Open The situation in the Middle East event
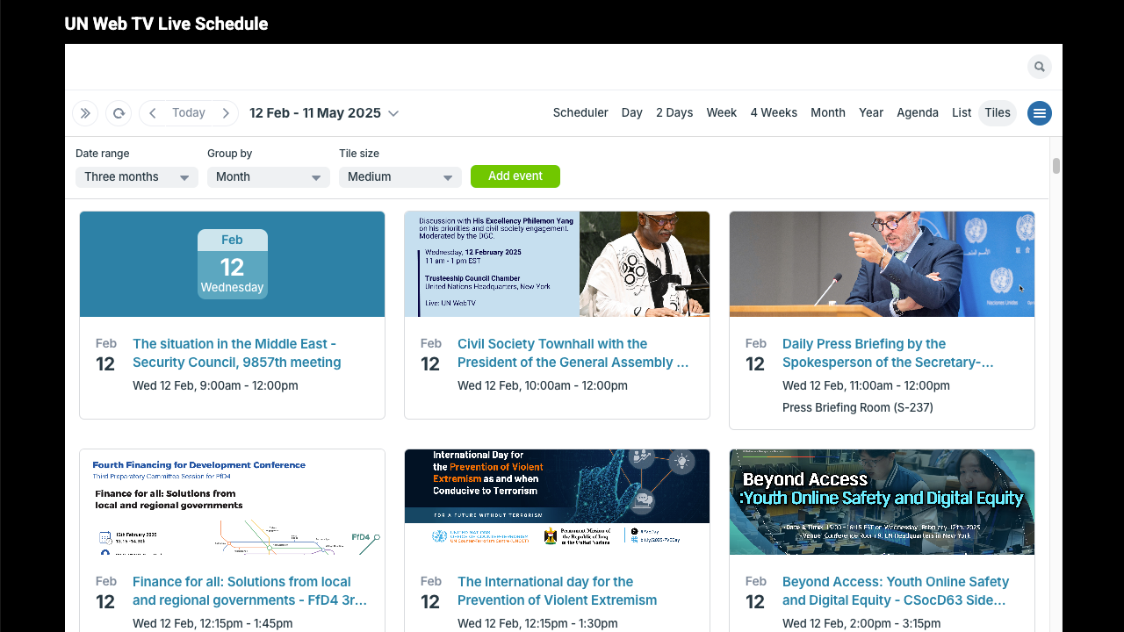The width and height of the screenshot is (1124, 632). coord(237,353)
